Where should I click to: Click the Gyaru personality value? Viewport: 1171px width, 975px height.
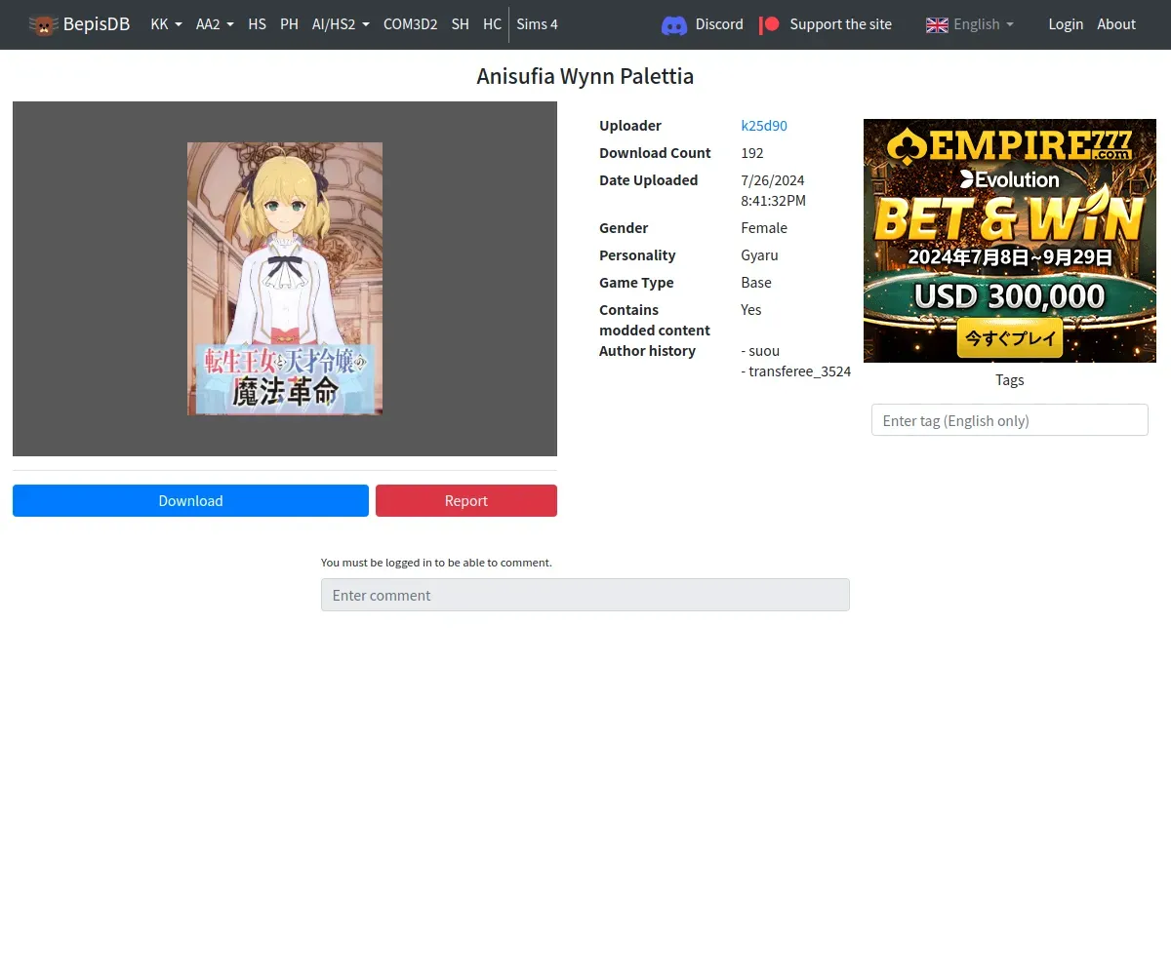click(x=759, y=255)
